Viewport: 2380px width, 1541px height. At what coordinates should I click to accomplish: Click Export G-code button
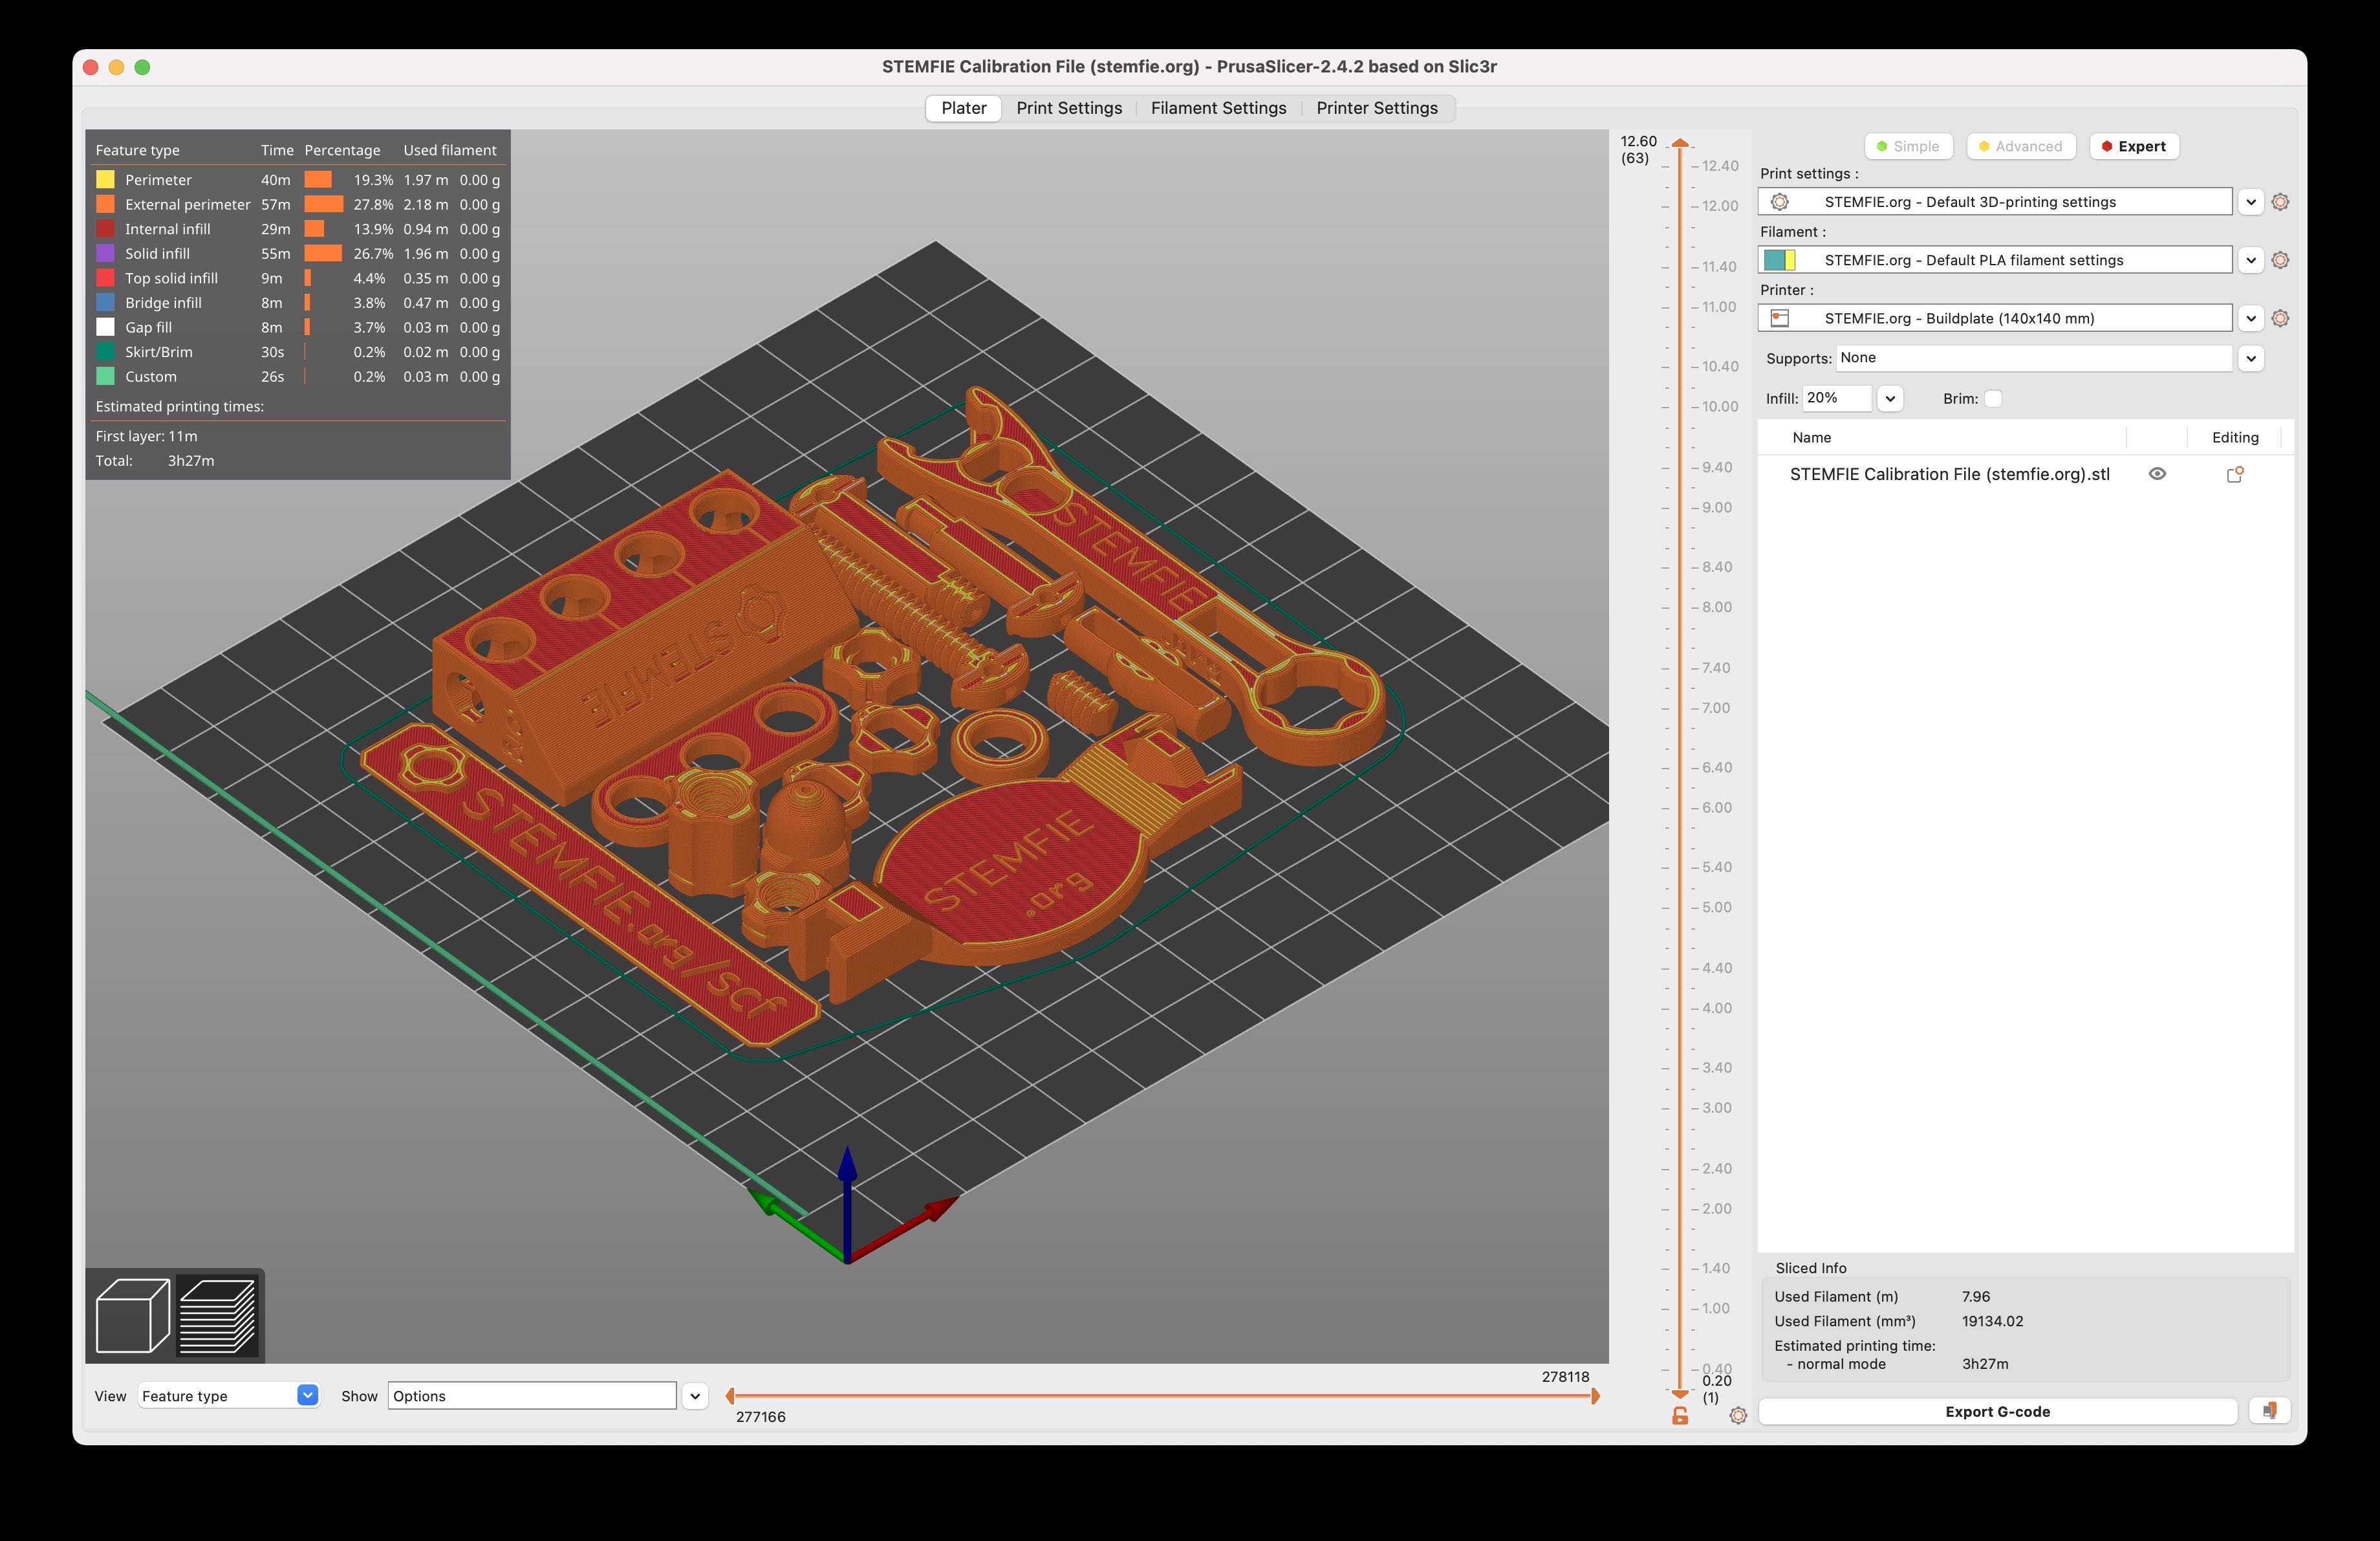coord(1997,1411)
